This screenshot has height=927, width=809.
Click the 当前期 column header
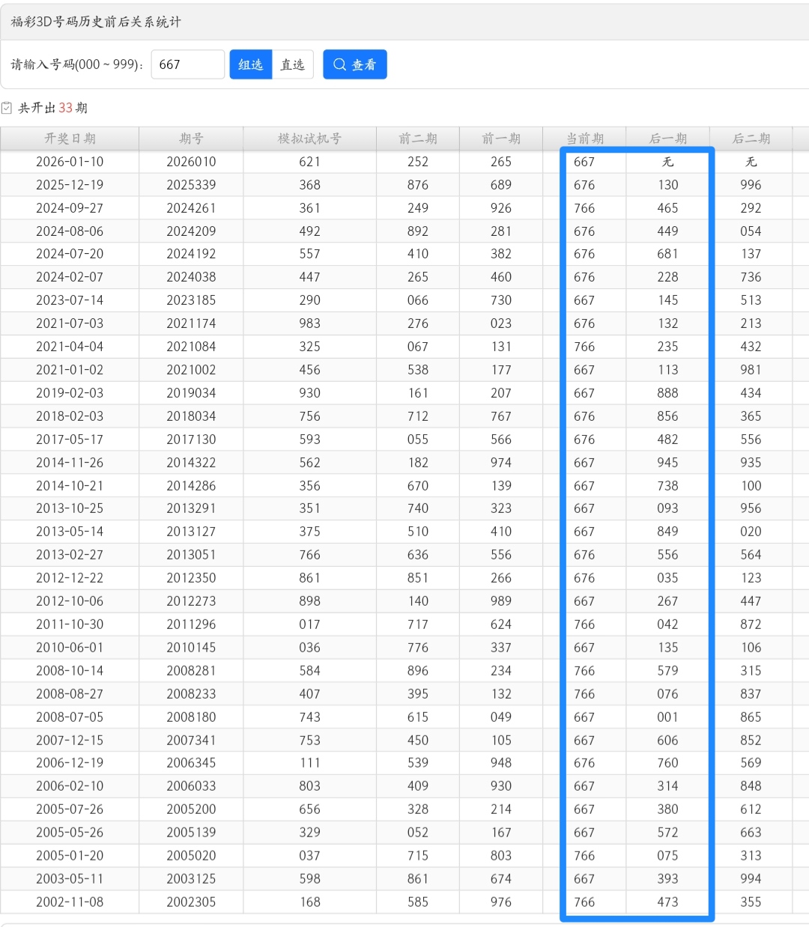(584, 139)
